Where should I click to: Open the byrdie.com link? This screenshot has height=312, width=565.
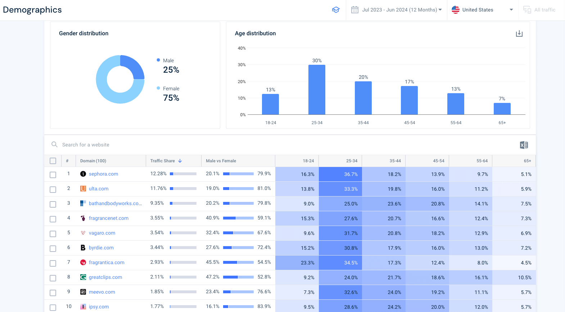tap(101, 248)
